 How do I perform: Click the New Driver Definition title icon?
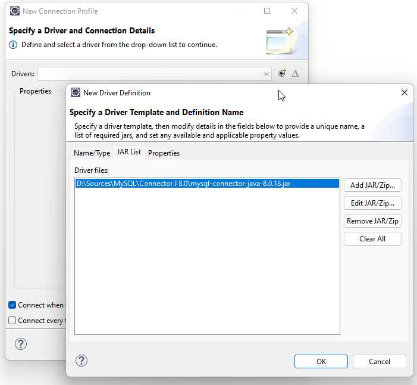(76, 93)
